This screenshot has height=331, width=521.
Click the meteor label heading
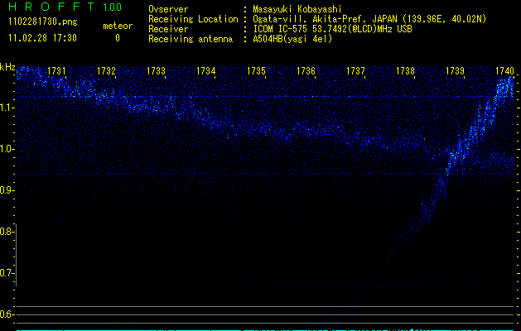click(x=117, y=26)
